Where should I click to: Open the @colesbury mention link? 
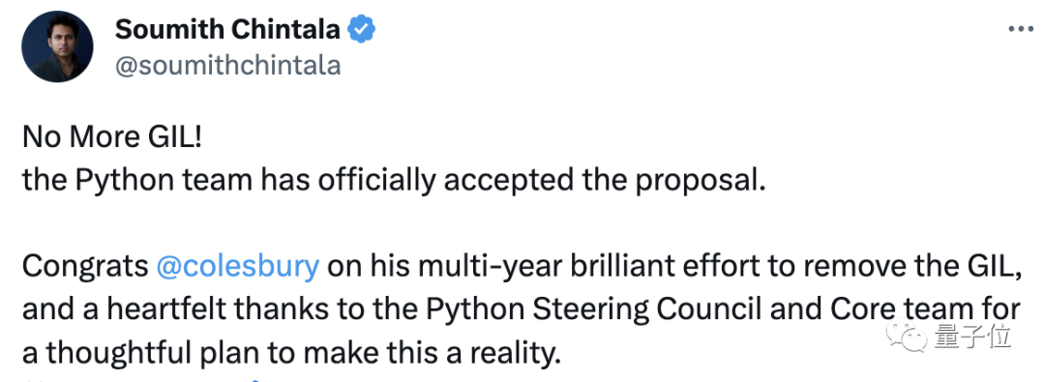click(237, 266)
